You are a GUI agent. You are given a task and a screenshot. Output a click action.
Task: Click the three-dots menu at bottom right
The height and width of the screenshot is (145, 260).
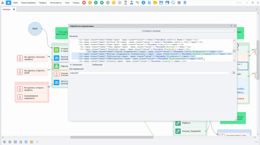pos(257,142)
